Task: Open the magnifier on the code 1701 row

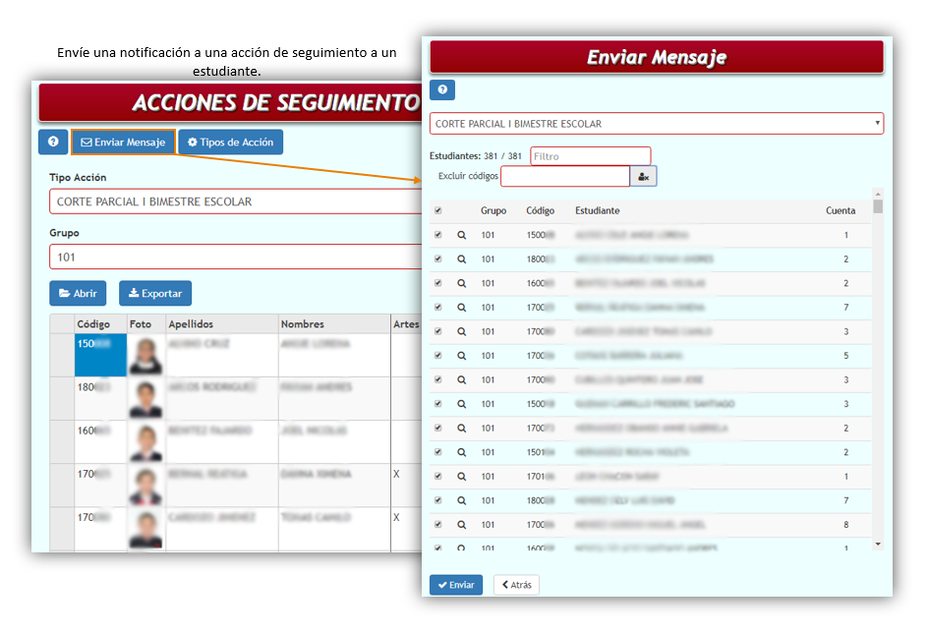Action: point(461,477)
